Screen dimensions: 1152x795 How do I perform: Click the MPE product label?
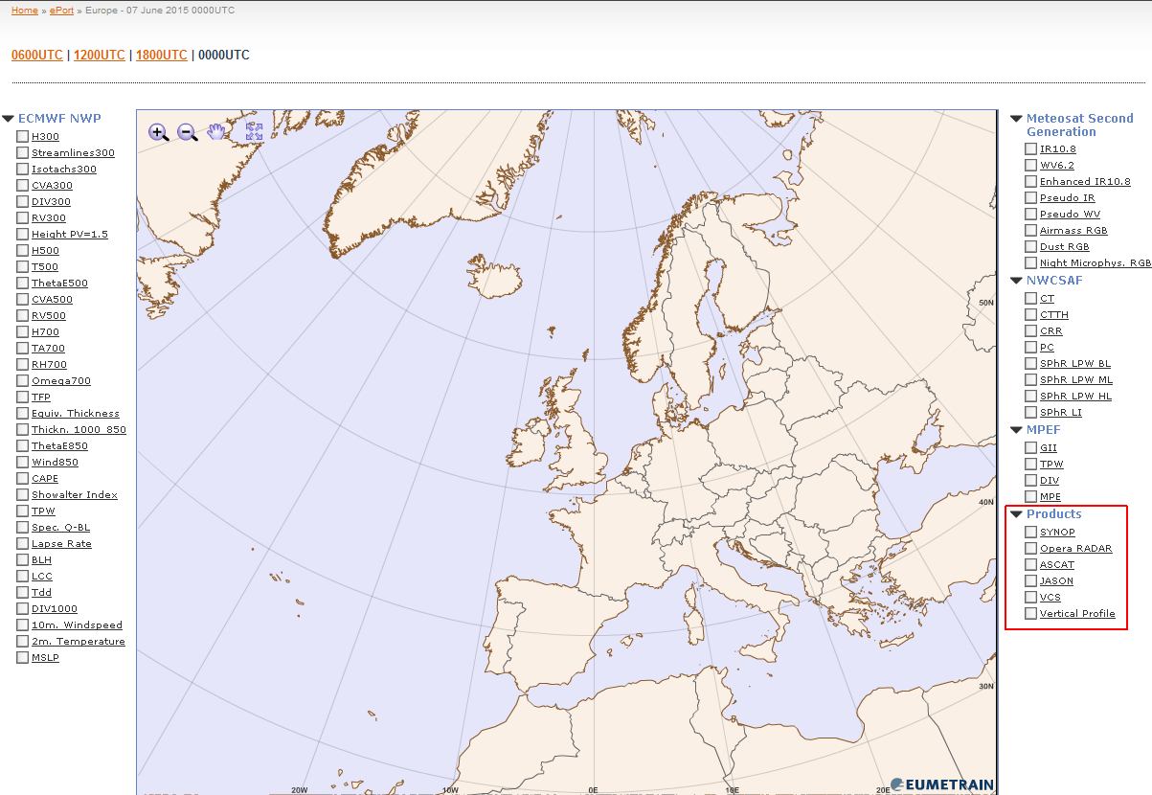pyautogui.click(x=1050, y=497)
